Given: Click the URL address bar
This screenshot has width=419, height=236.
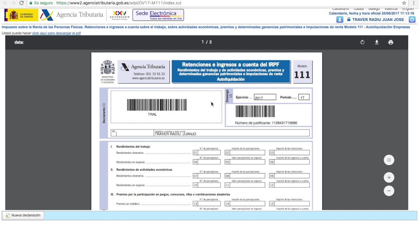Looking at the screenshot, I should 213,3.
